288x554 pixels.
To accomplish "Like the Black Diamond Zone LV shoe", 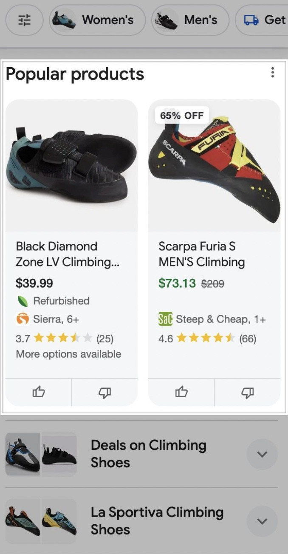I will tap(39, 392).
